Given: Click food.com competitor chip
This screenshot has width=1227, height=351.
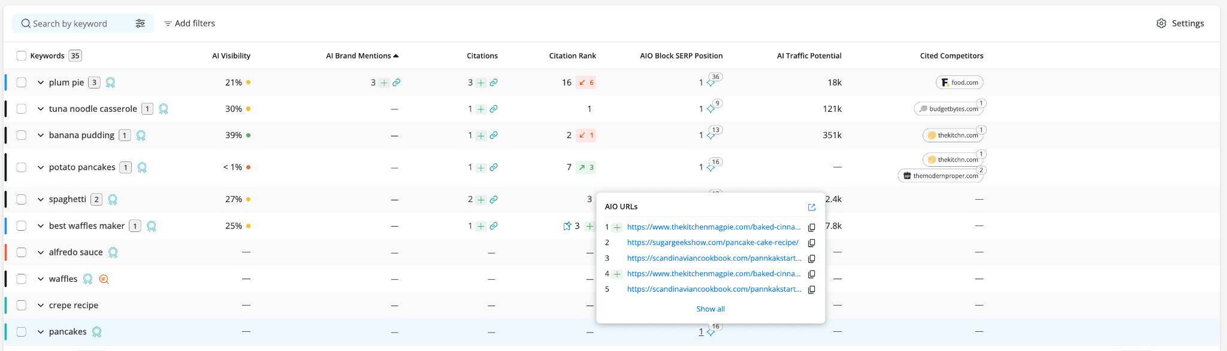Looking at the screenshot, I should pyautogui.click(x=959, y=83).
